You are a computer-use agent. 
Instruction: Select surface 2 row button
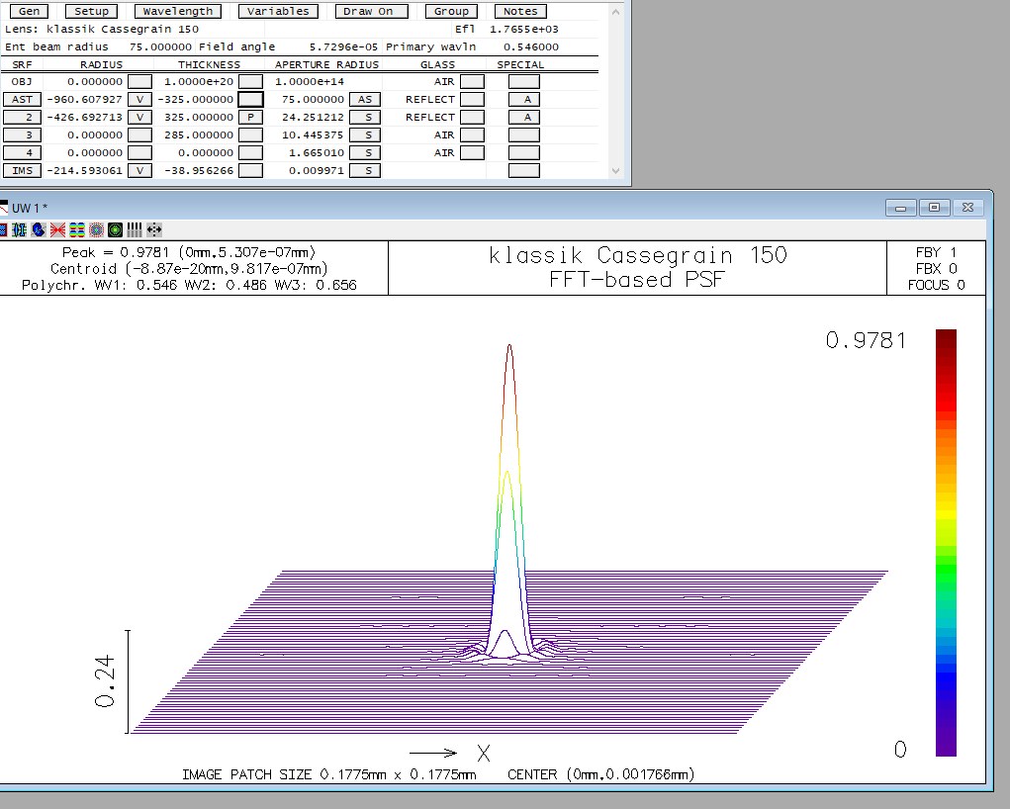[x=22, y=118]
